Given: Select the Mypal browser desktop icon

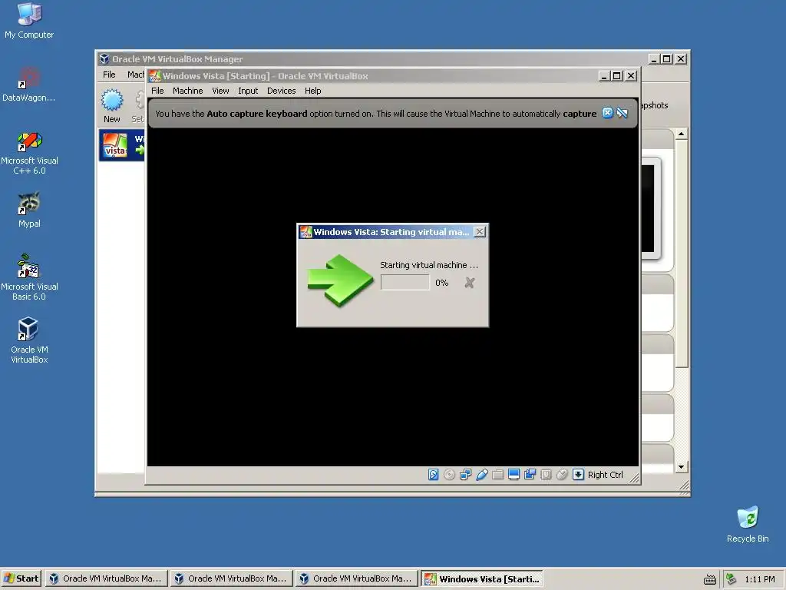Looking at the screenshot, I should (x=29, y=210).
